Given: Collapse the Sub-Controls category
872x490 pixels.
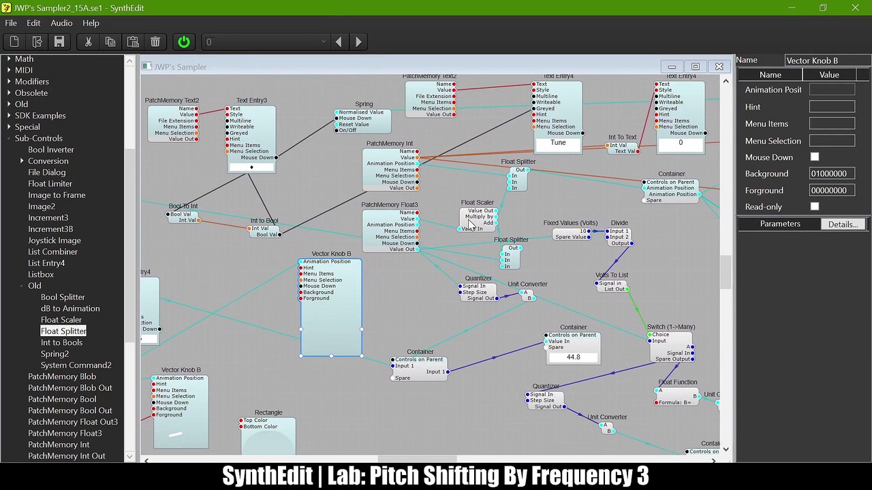Looking at the screenshot, I should pos(9,138).
